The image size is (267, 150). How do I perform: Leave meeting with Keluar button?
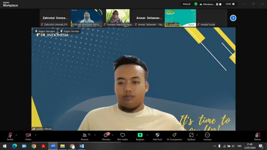pyautogui.click(x=257, y=136)
